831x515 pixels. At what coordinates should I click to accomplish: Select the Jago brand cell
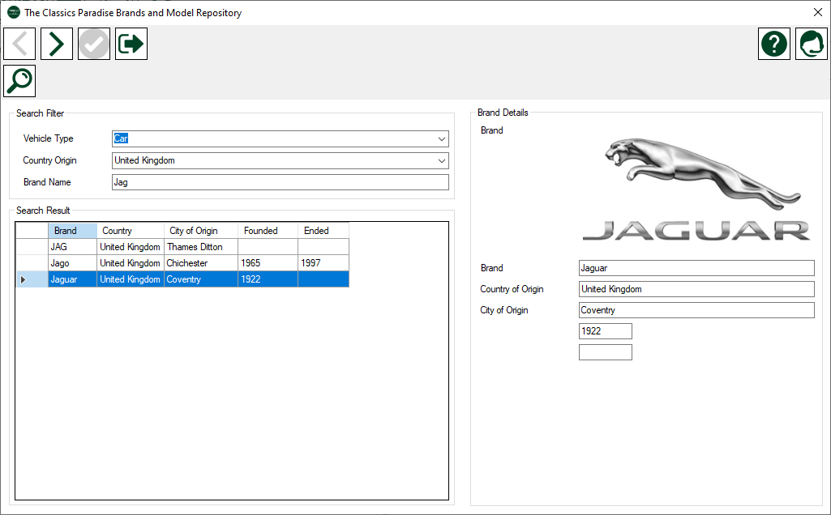[73, 263]
